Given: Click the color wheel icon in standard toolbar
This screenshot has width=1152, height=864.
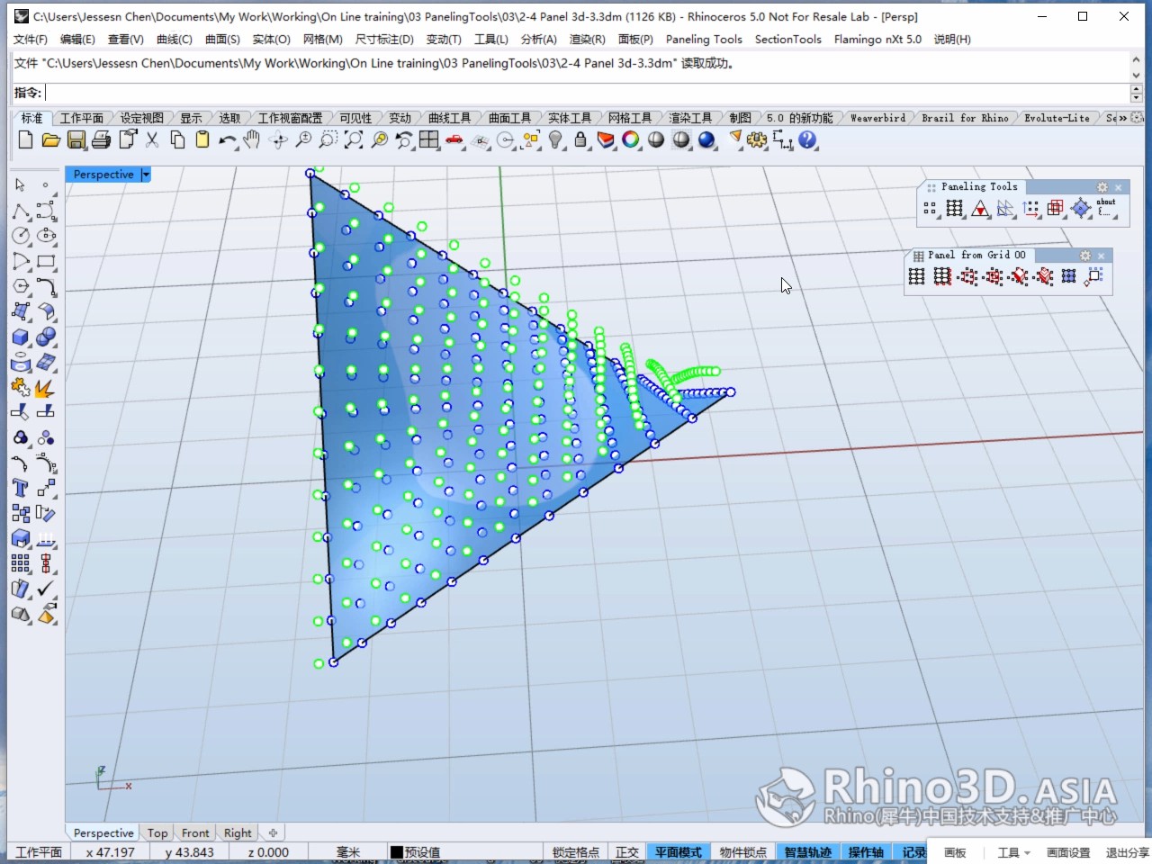Looking at the screenshot, I should pos(631,139).
